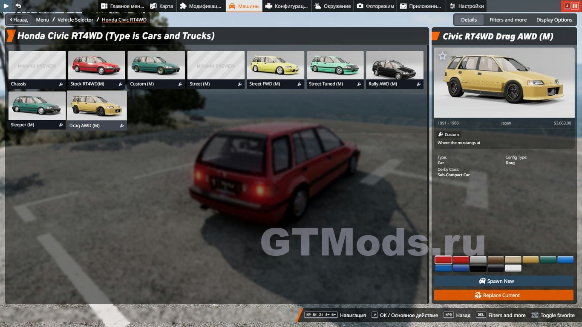Toggle the favorite star on the car preview

[443, 56]
